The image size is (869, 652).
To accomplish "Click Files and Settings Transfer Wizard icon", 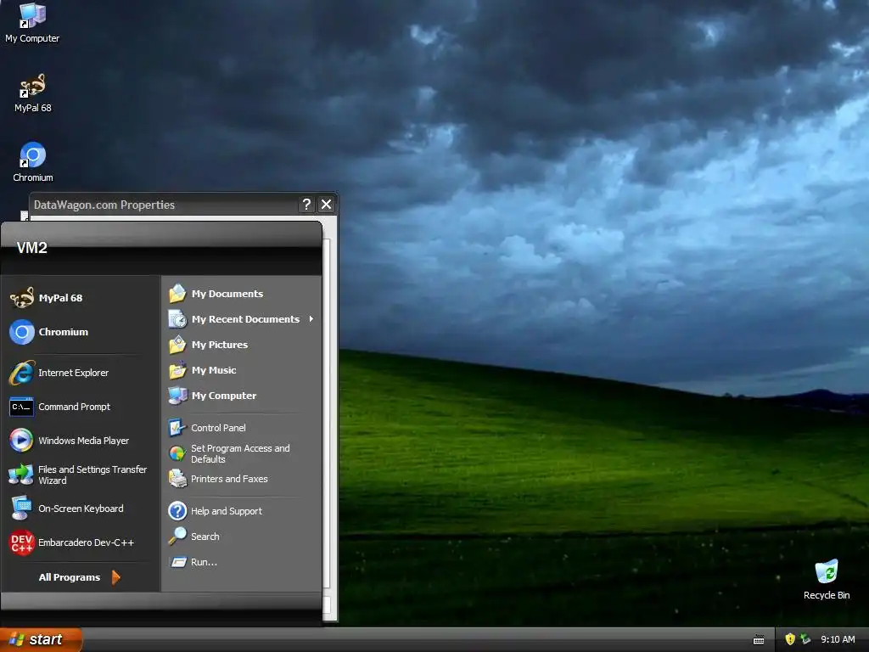I will 21,475.
